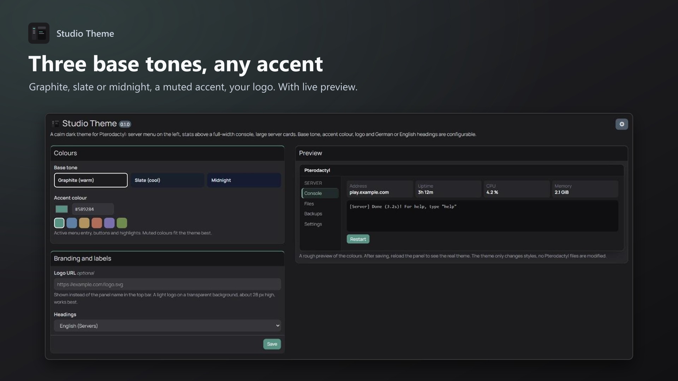Pick the purple accent preset

[109, 223]
